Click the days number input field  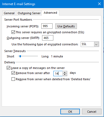(58, 74)
